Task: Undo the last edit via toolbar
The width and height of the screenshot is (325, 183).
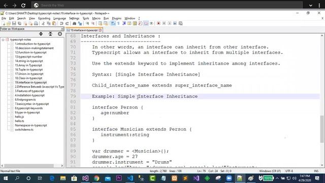Action: 61,23
